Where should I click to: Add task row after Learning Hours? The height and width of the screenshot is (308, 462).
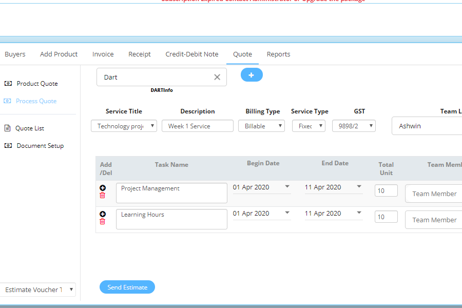click(x=103, y=214)
